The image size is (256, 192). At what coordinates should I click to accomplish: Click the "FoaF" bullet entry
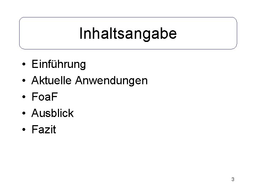point(44,97)
